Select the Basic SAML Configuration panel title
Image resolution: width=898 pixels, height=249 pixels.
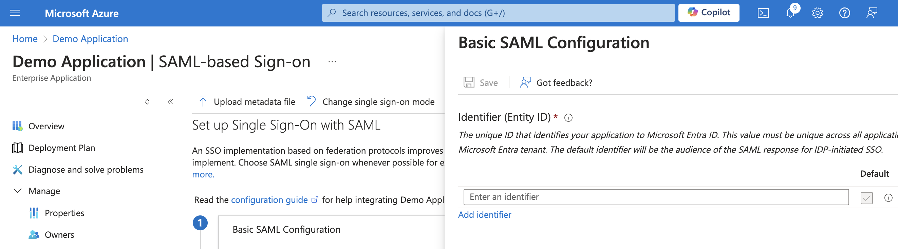[x=554, y=43]
